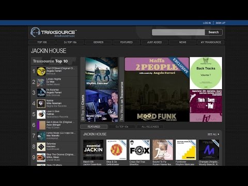Open Bound To Fly release cover

163,150
